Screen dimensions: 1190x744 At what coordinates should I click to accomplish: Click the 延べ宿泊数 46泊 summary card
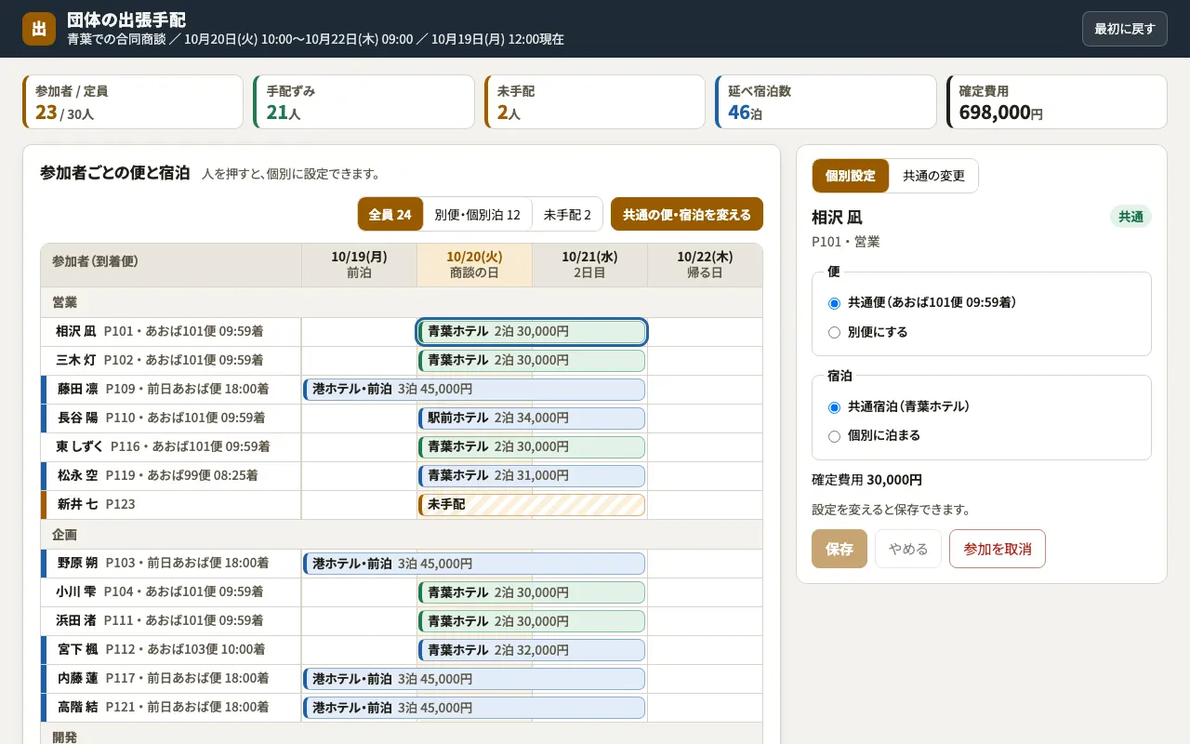pos(826,102)
